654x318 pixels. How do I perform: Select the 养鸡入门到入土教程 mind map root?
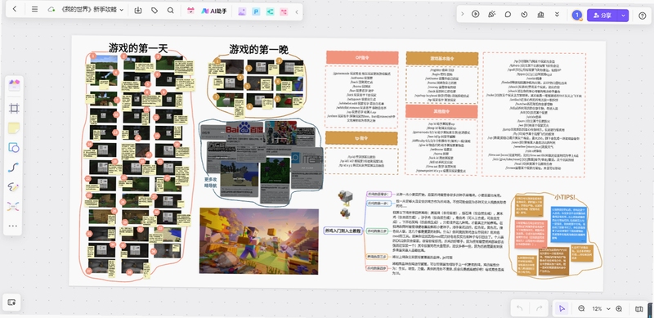click(x=343, y=231)
